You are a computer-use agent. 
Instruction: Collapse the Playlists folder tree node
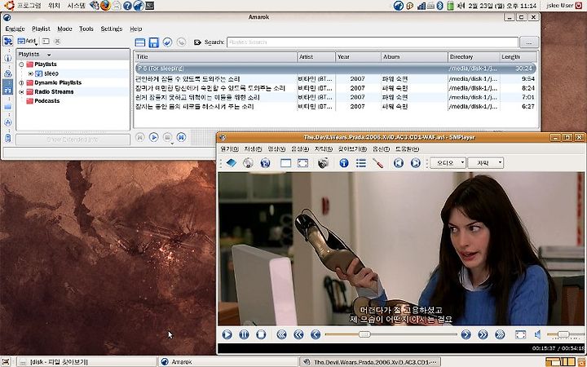point(21,64)
